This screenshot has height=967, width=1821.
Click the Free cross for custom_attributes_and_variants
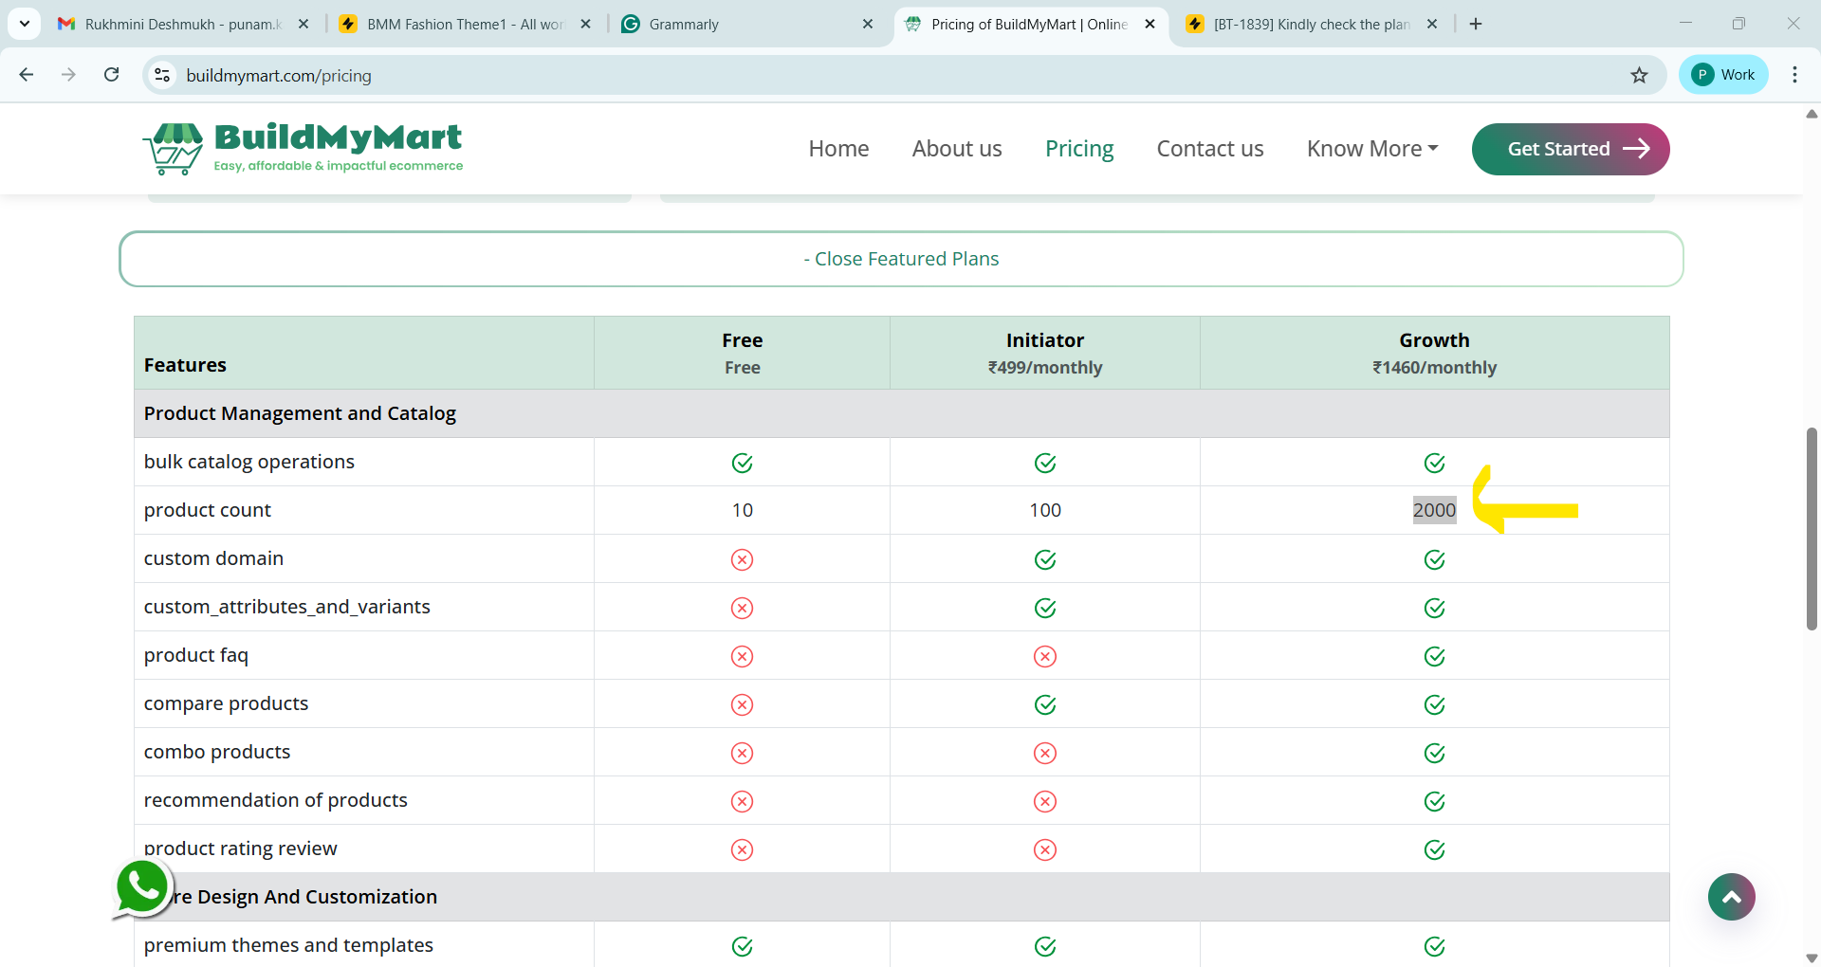point(743,608)
